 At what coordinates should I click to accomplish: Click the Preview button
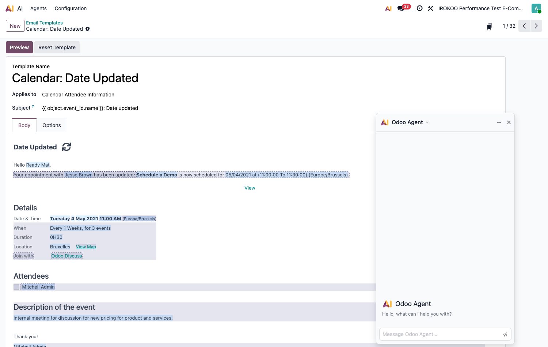click(x=19, y=47)
